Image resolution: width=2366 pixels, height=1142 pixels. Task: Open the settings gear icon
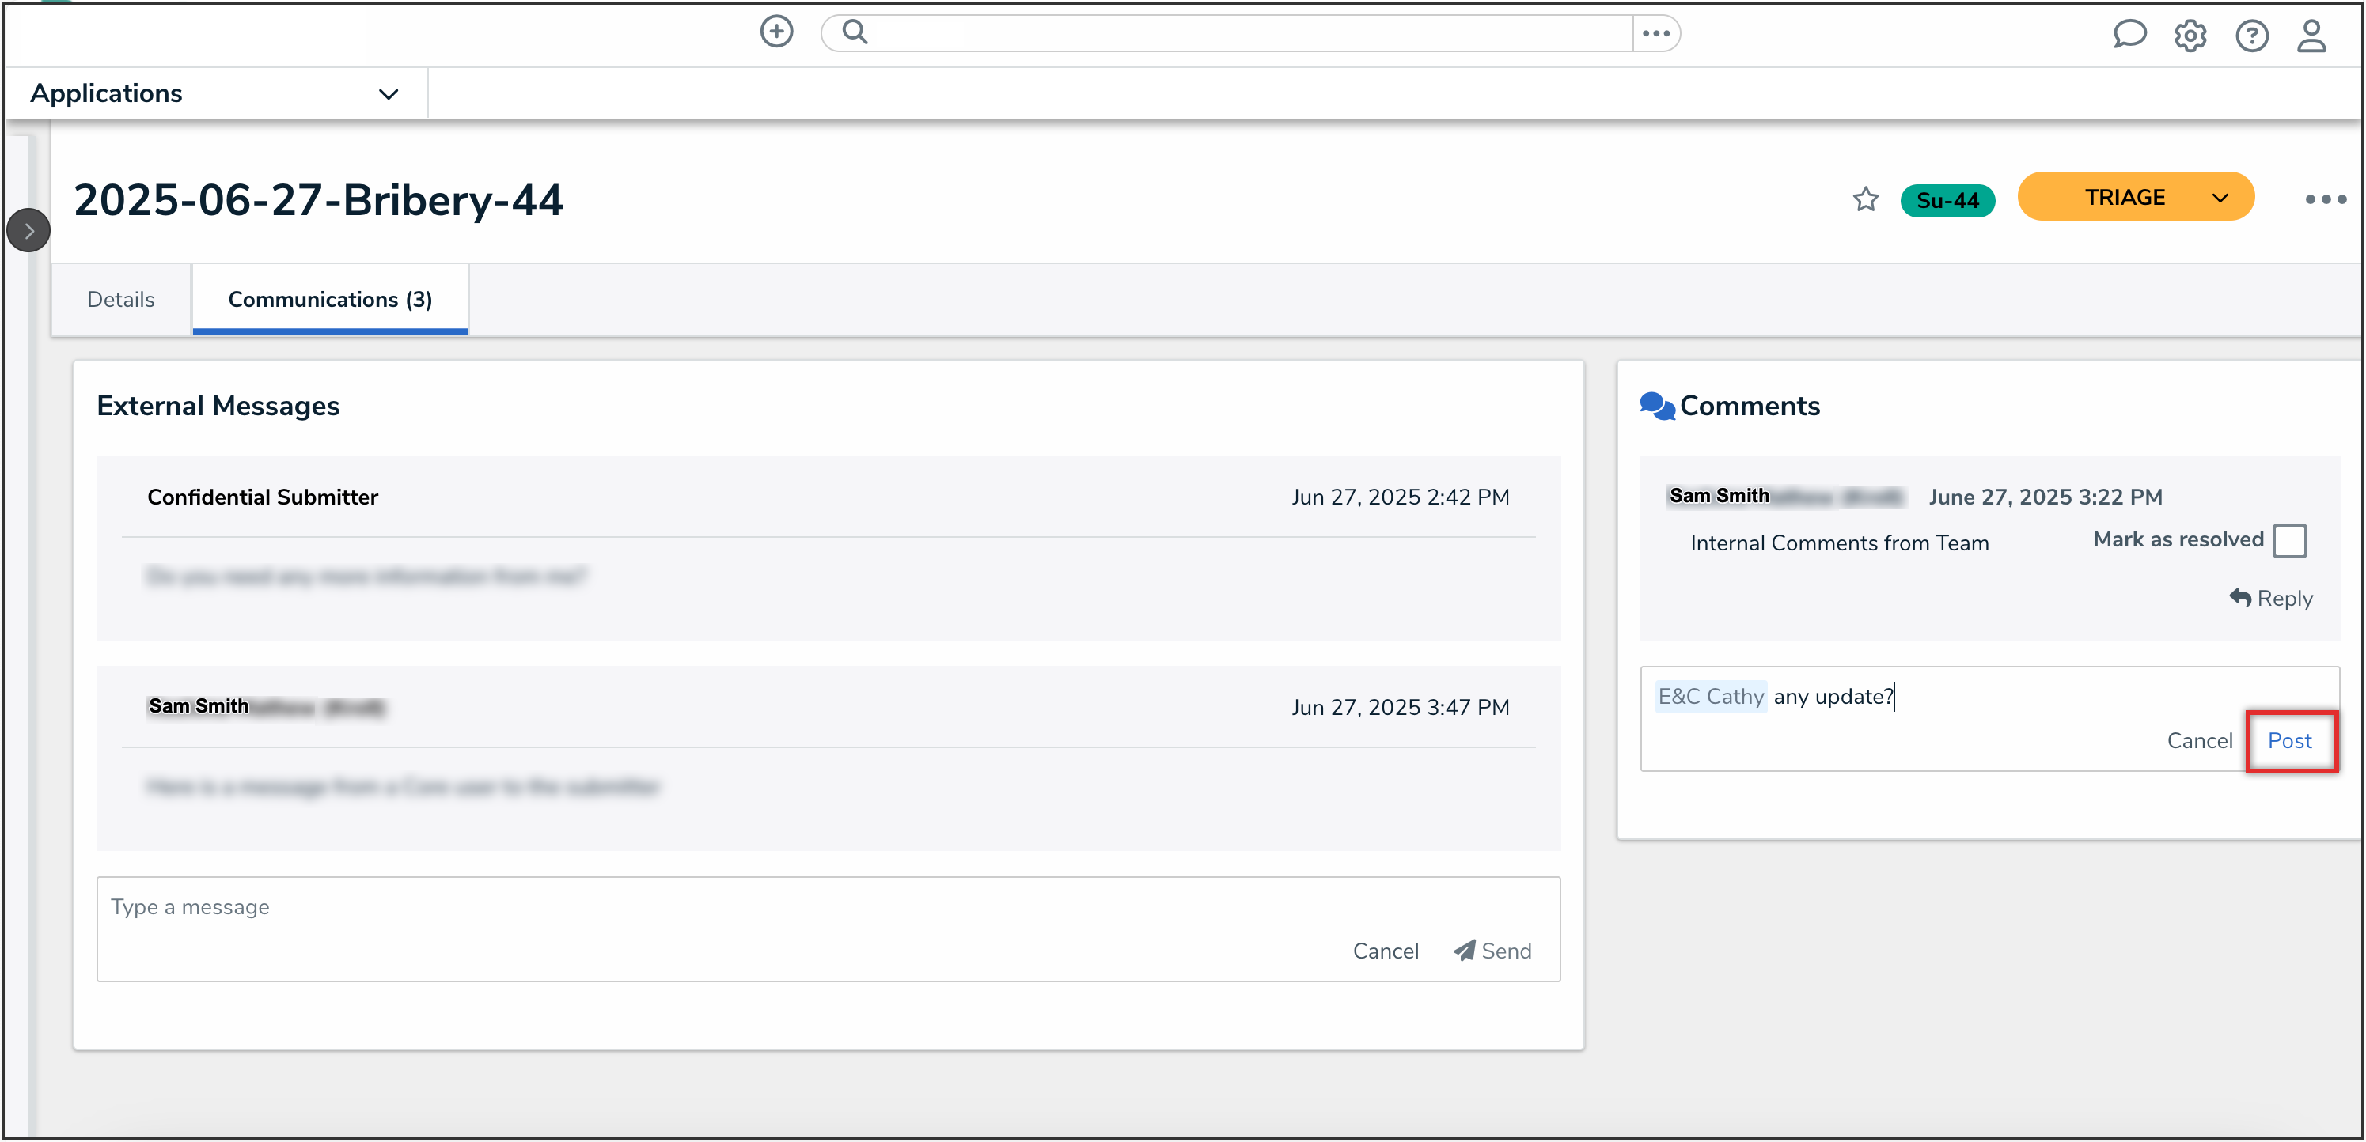pos(2190,36)
